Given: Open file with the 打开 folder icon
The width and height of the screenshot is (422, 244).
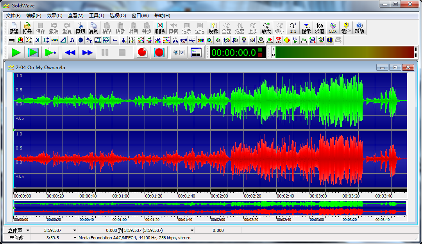Looking at the screenshot, I should tap(27, 28).
